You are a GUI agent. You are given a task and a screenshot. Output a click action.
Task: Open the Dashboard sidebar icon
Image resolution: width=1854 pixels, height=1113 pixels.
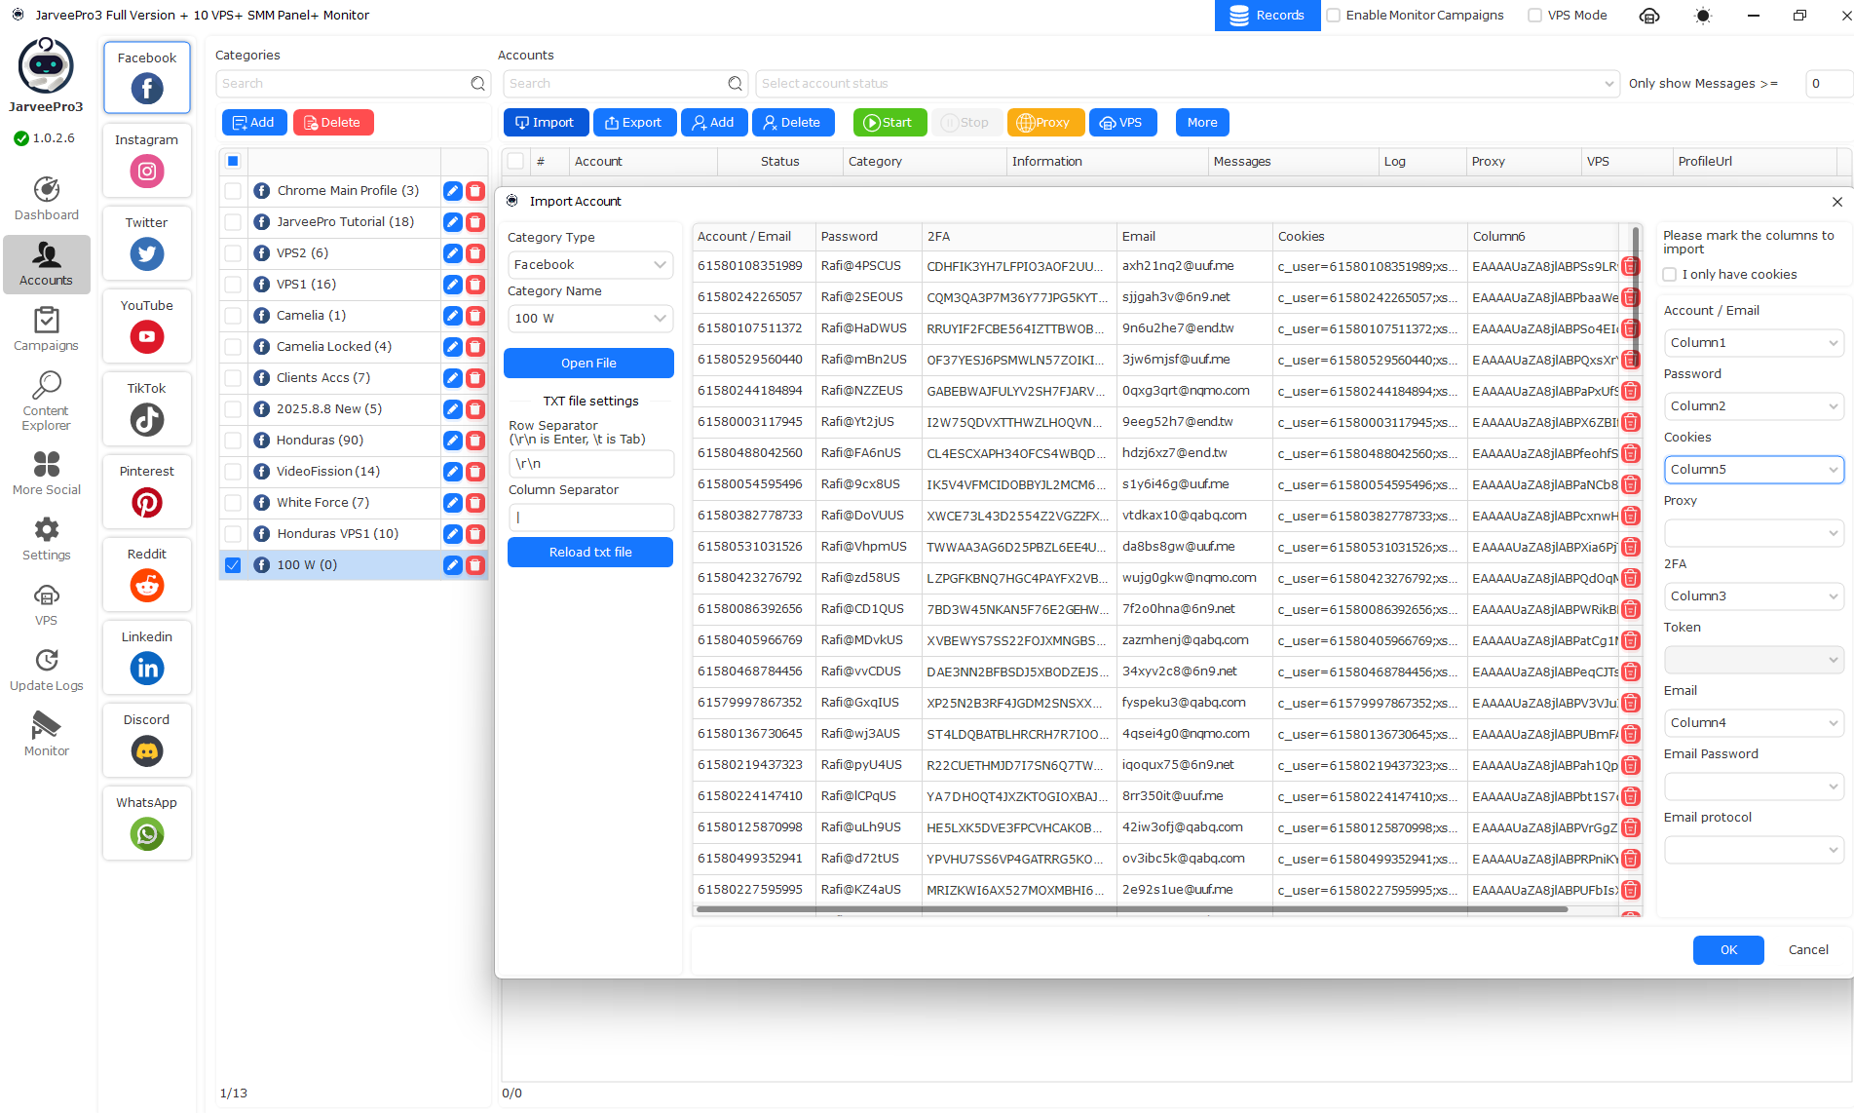click(x=46, y=189)
